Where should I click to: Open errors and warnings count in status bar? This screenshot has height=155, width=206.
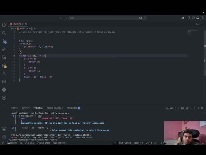pyautogui.click(x=30, y=143)
